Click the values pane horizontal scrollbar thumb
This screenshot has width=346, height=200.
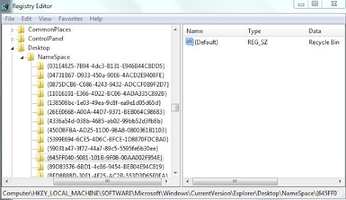(x=235, y=182)
